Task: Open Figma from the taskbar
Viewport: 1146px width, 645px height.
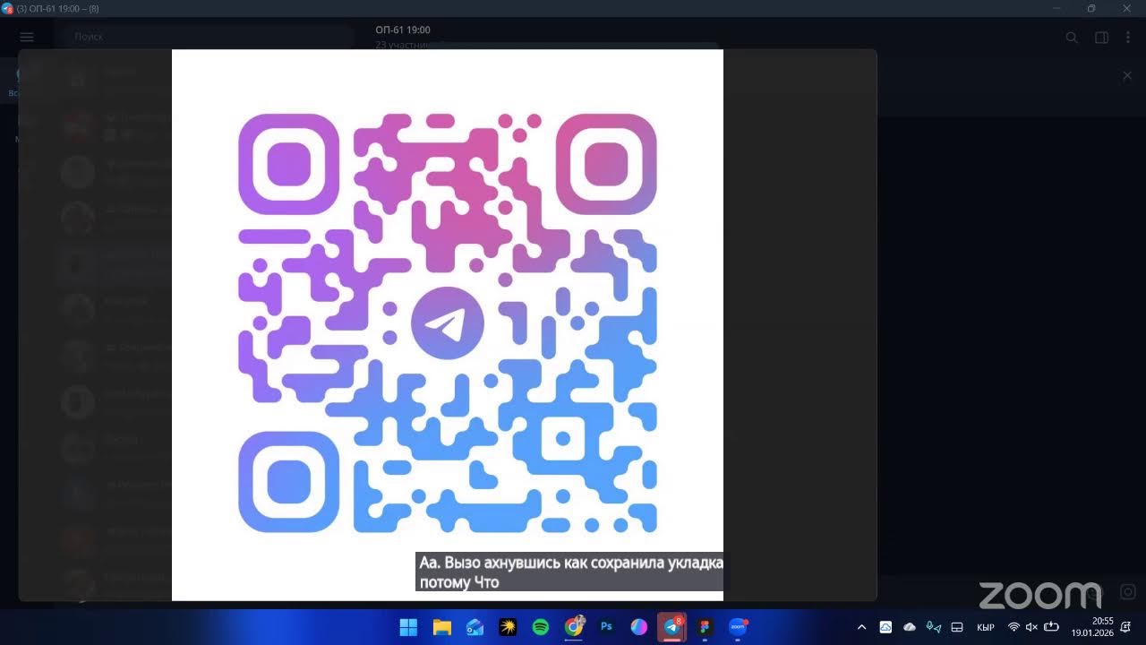Action: pos(705,627)
